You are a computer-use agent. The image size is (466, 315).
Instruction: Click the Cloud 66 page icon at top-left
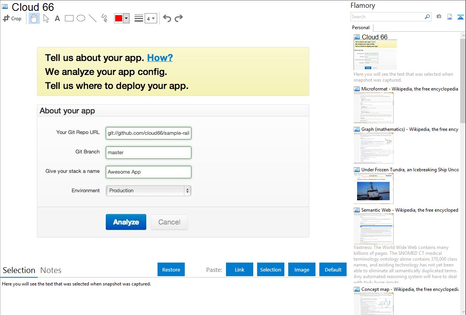coord(5,7)
